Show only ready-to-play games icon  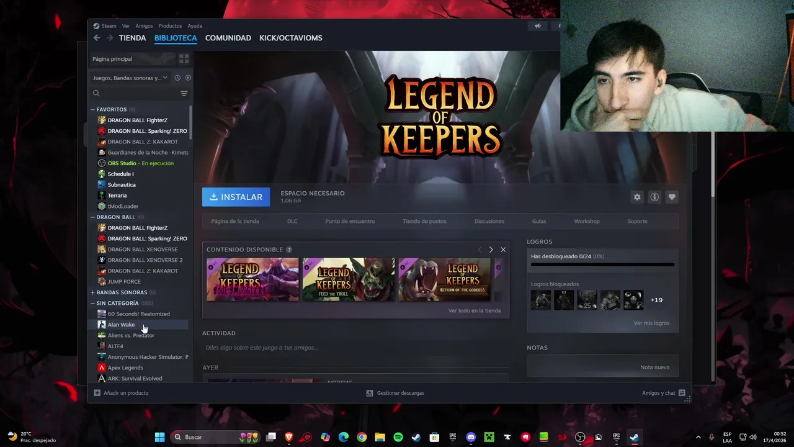point(188,78)
